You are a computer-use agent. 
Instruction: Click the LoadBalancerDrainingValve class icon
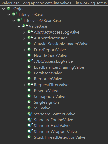pos(29,67)
